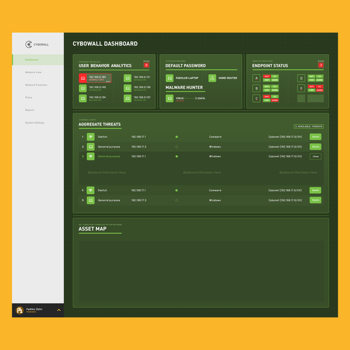The width and height of the screenshot is (350, 350).
Task: Click the filled status dot in threat row 3
Action: click(x=177, y=156)
